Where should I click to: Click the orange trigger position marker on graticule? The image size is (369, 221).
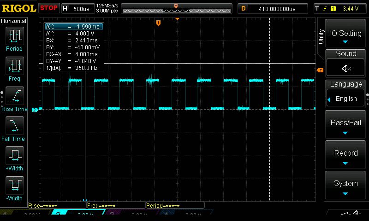click(158, 23)
